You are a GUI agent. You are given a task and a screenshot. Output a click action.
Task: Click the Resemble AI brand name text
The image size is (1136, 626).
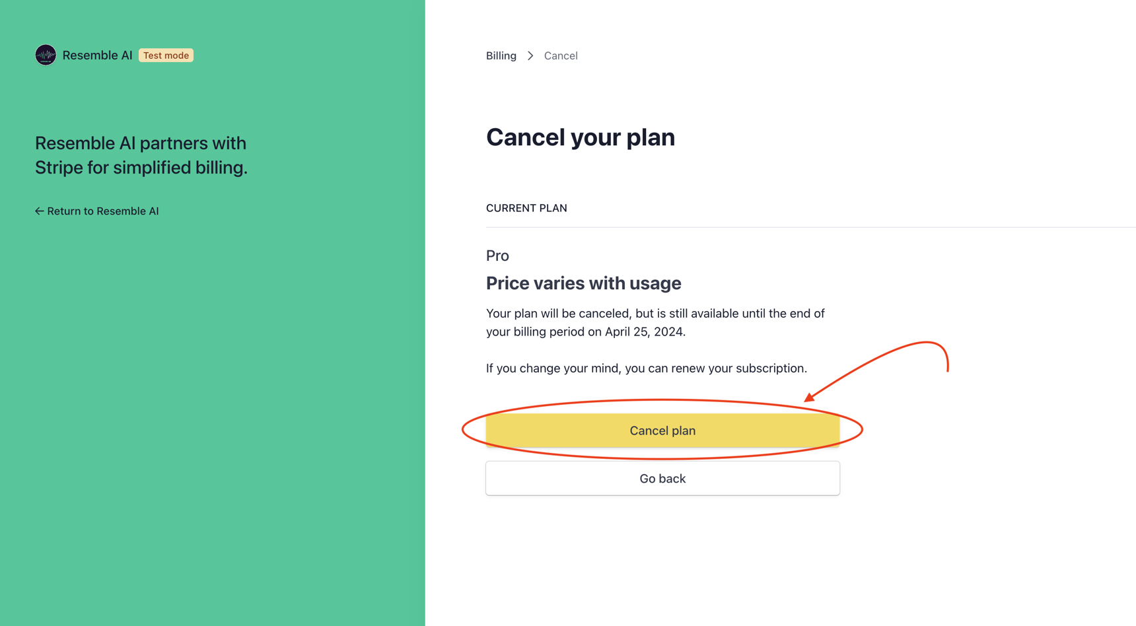tap(97, 55)
